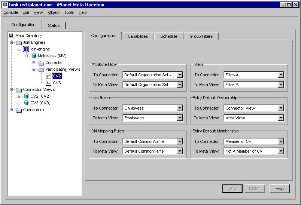Open DN Mapping Rules To Connector dropdown

pos(180,141)
